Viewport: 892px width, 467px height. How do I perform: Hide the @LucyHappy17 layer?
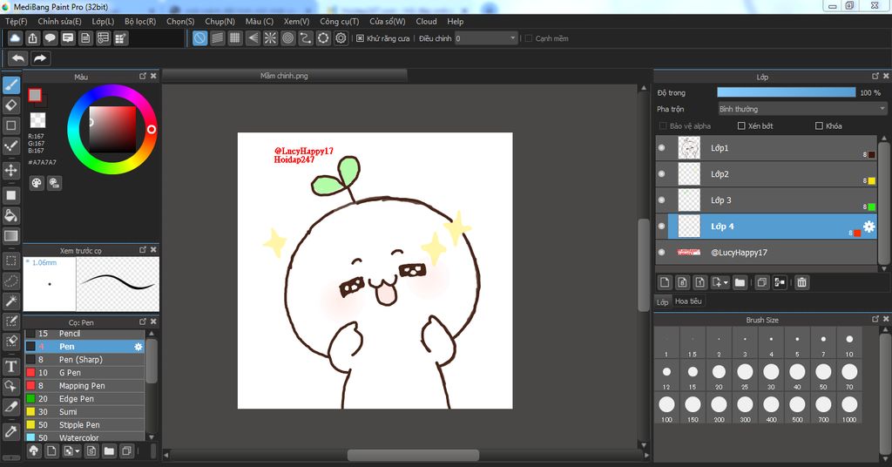[x=662, y=253]
